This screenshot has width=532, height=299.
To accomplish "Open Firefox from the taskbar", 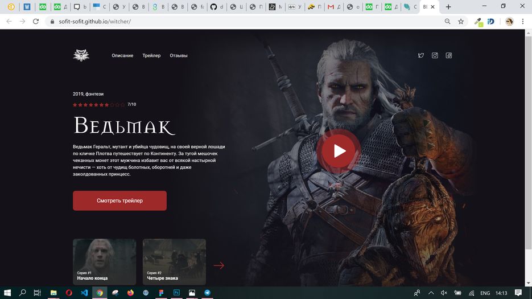I will [130, 293].
